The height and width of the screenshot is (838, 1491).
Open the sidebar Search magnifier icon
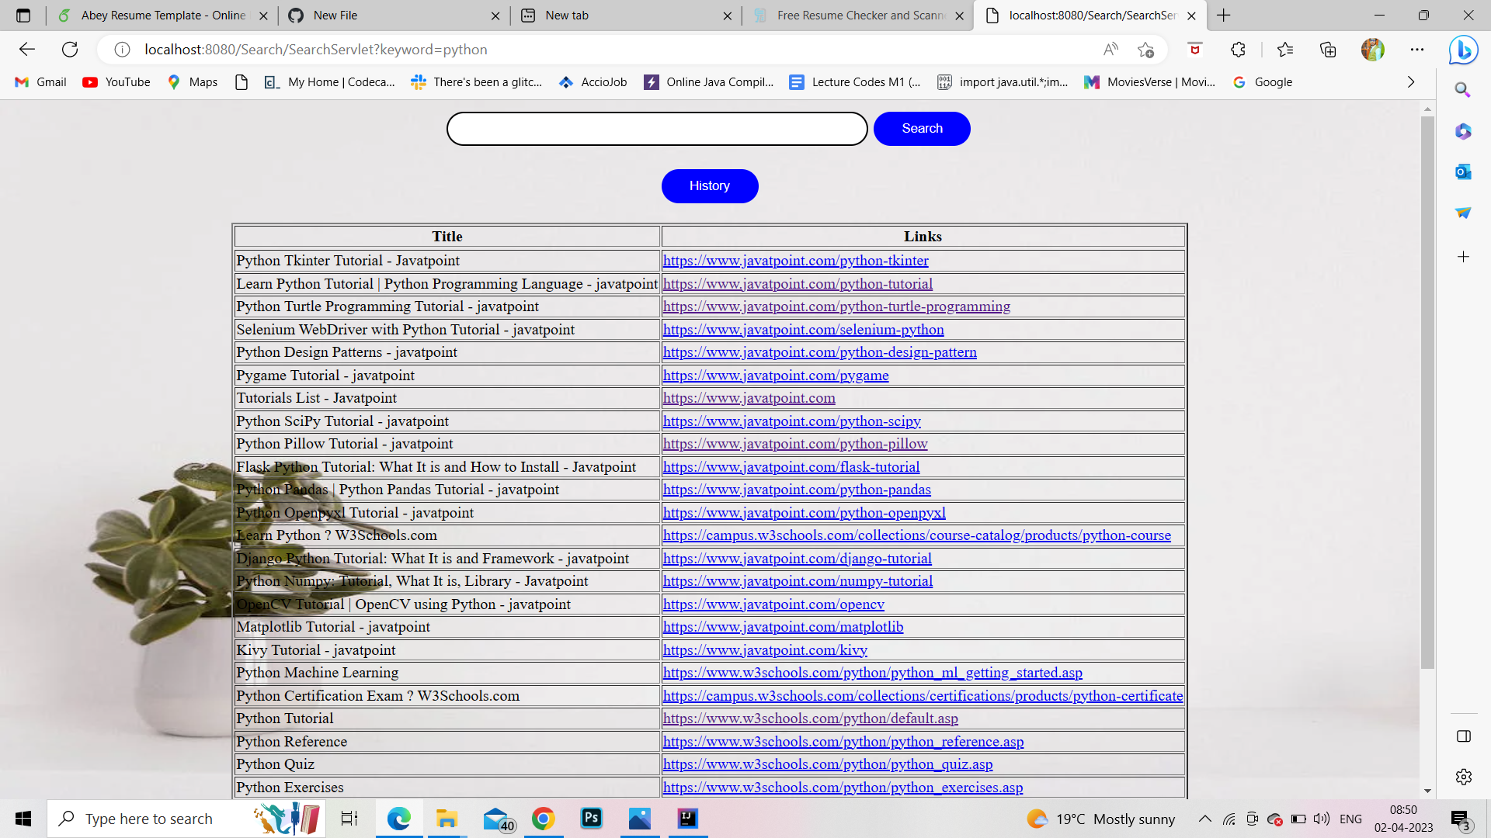point(1463,90)
